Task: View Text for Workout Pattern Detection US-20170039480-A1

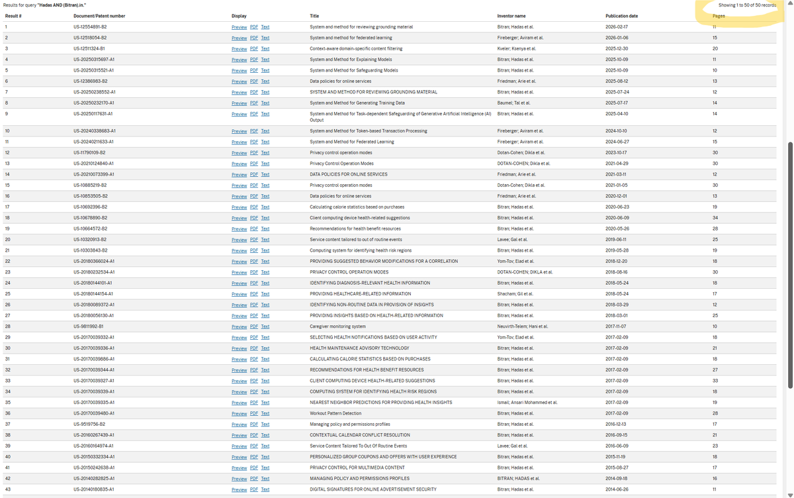Action: (265, 414)
